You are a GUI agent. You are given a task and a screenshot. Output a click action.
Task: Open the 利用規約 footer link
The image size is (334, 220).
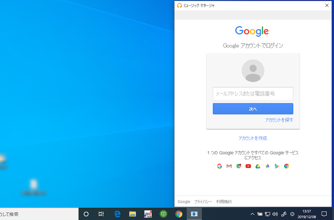[x=224, y=202]
